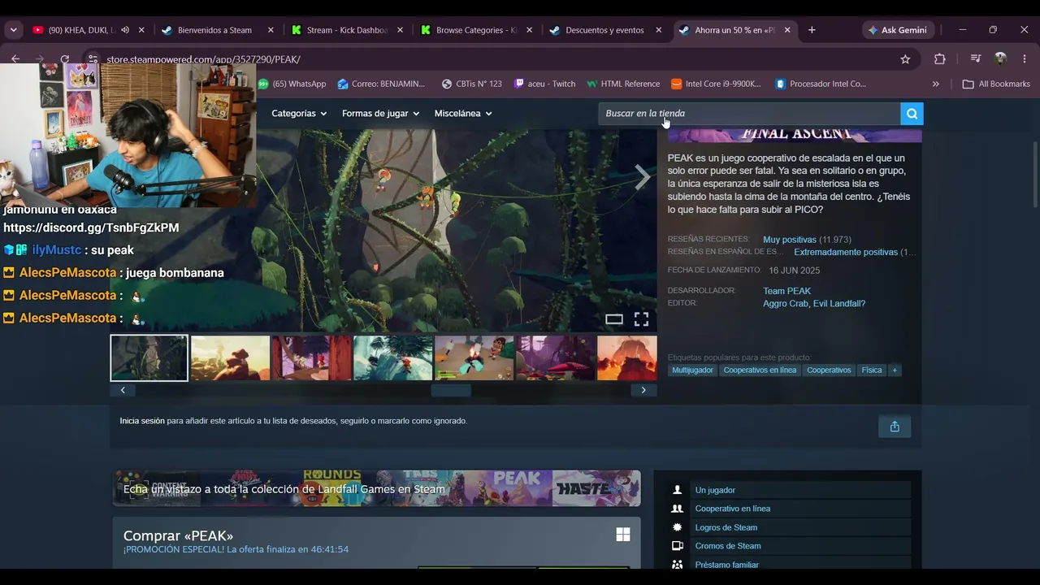
Task: Expand the Categorías dropdown menu
Action: point(299,114)
